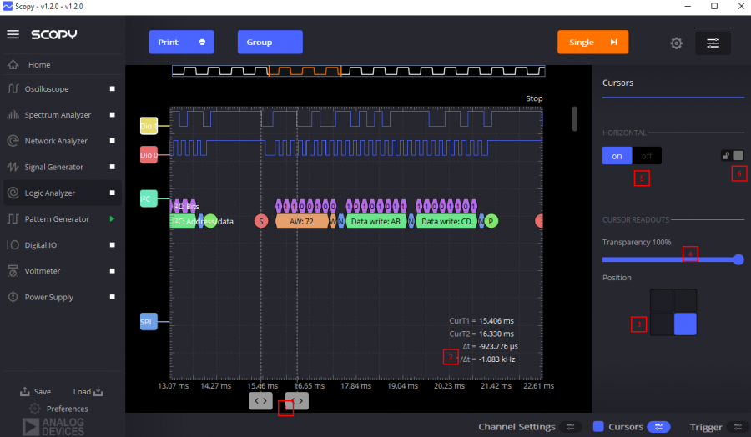Toggle the Power Supply run square

pyautogui.click(x=112, y=297)
